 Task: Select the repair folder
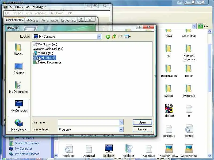189,71
